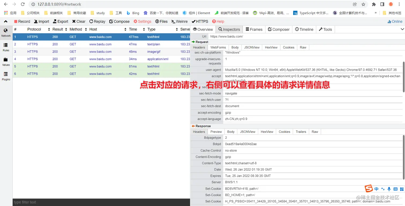This screenshot has height=206, width=405.
Task: Bookmark this page with the star icon
Action: [x=363, y=4]
